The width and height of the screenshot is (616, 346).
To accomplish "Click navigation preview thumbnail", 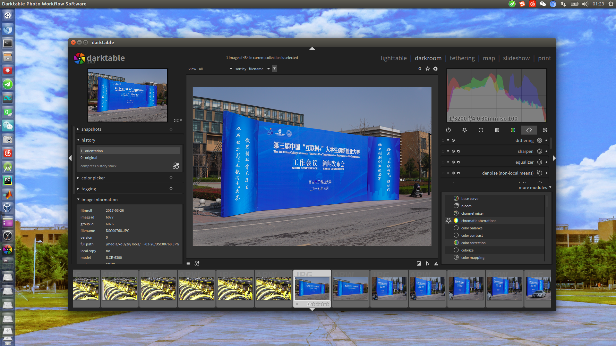I will pos(127,95).
